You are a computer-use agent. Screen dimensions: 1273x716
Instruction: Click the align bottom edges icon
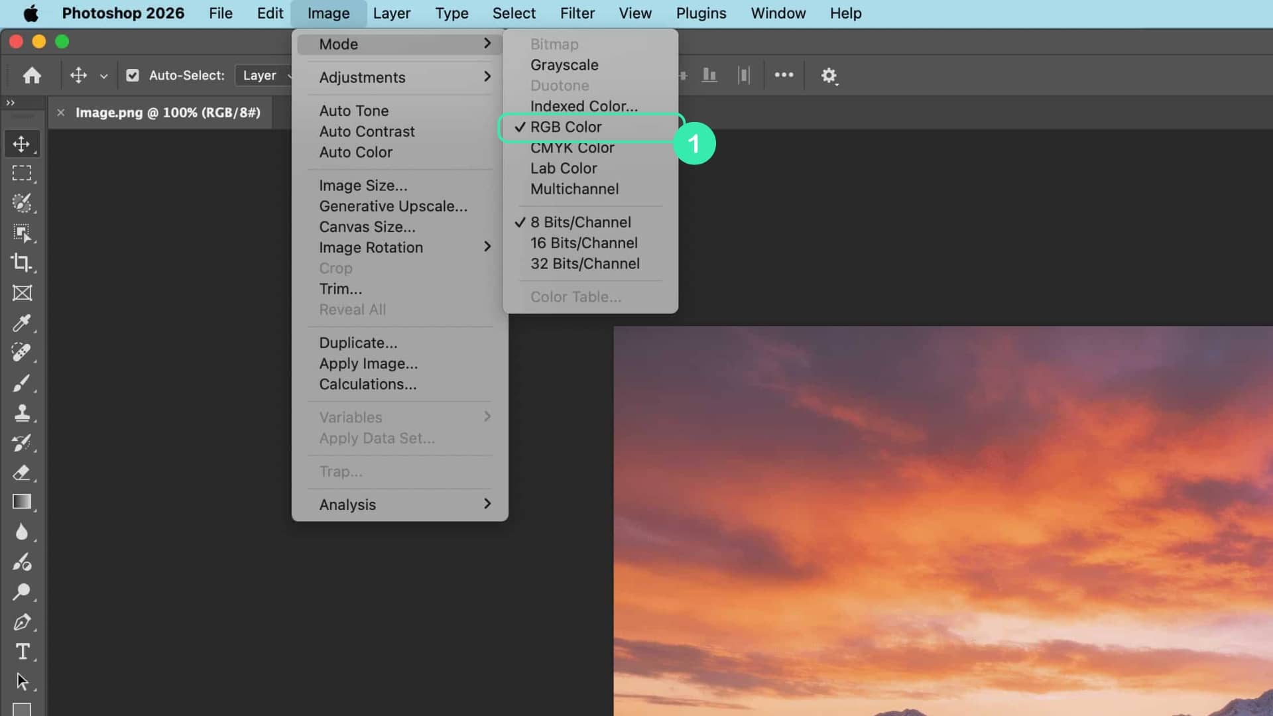click(709, 76)
